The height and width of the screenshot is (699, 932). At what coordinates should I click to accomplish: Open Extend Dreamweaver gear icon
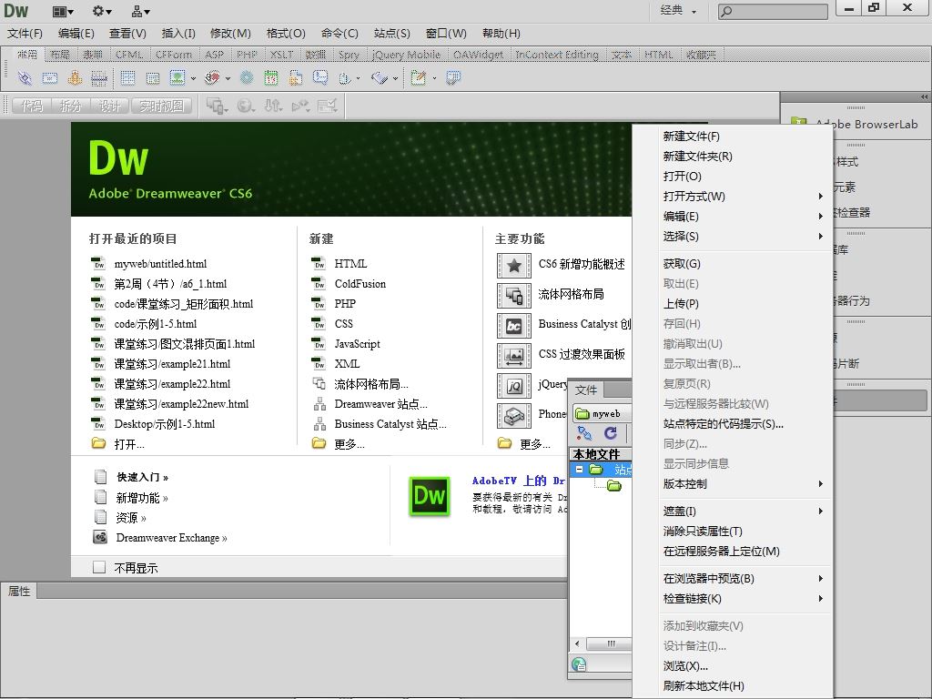102,11
